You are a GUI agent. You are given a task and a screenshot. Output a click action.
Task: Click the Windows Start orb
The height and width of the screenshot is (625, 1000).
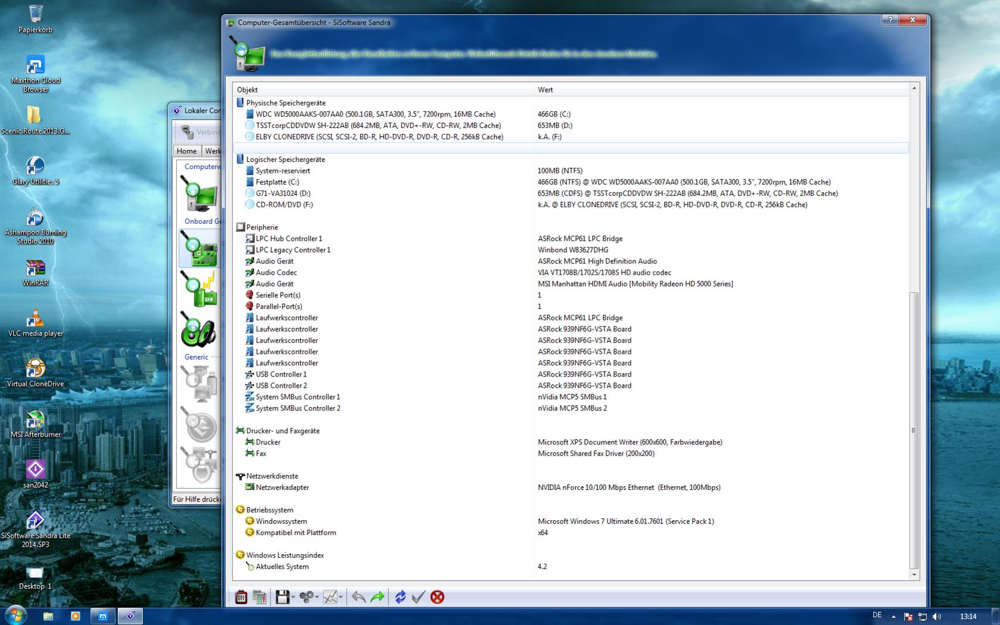(x=15, y=615)
